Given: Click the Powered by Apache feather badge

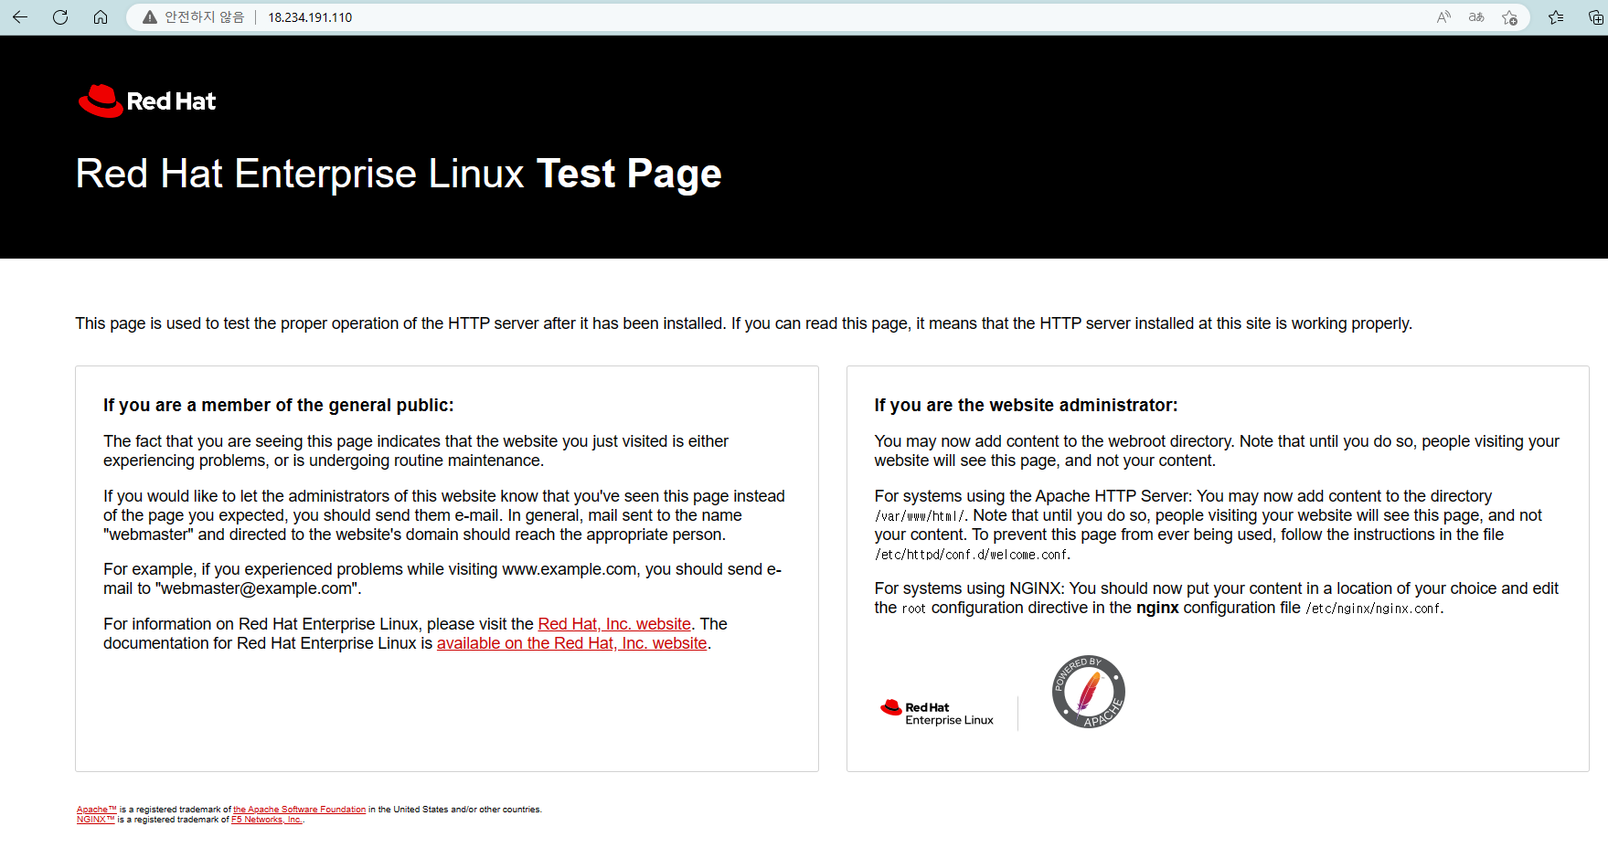Looking at the screenshot, I should pos(1088,692).
